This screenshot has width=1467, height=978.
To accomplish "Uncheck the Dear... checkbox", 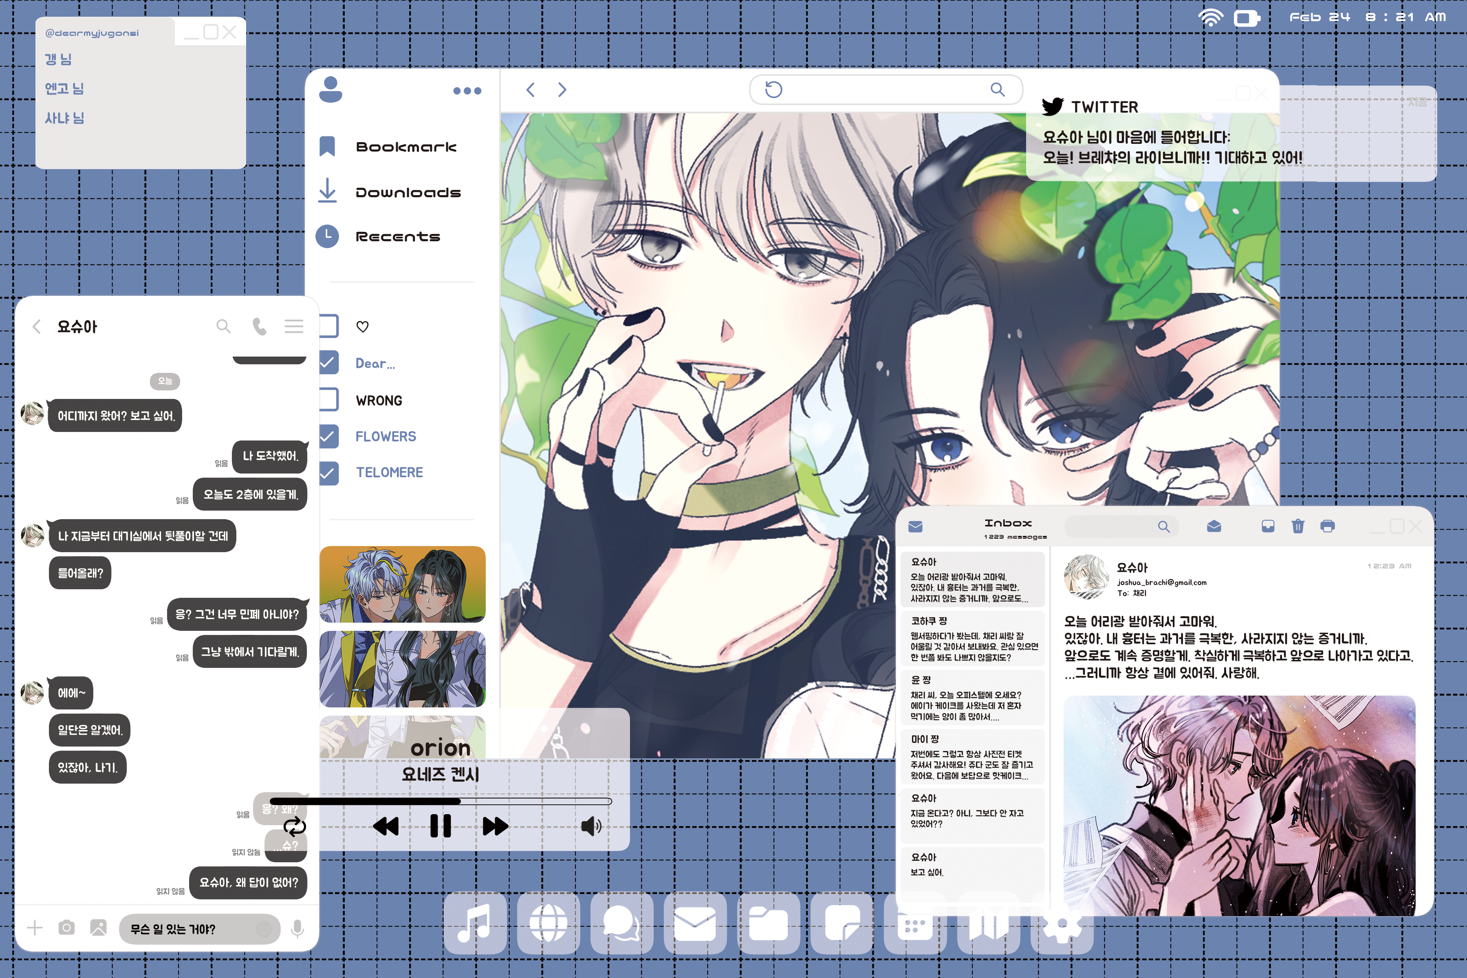I will click(x=329, y=363).
